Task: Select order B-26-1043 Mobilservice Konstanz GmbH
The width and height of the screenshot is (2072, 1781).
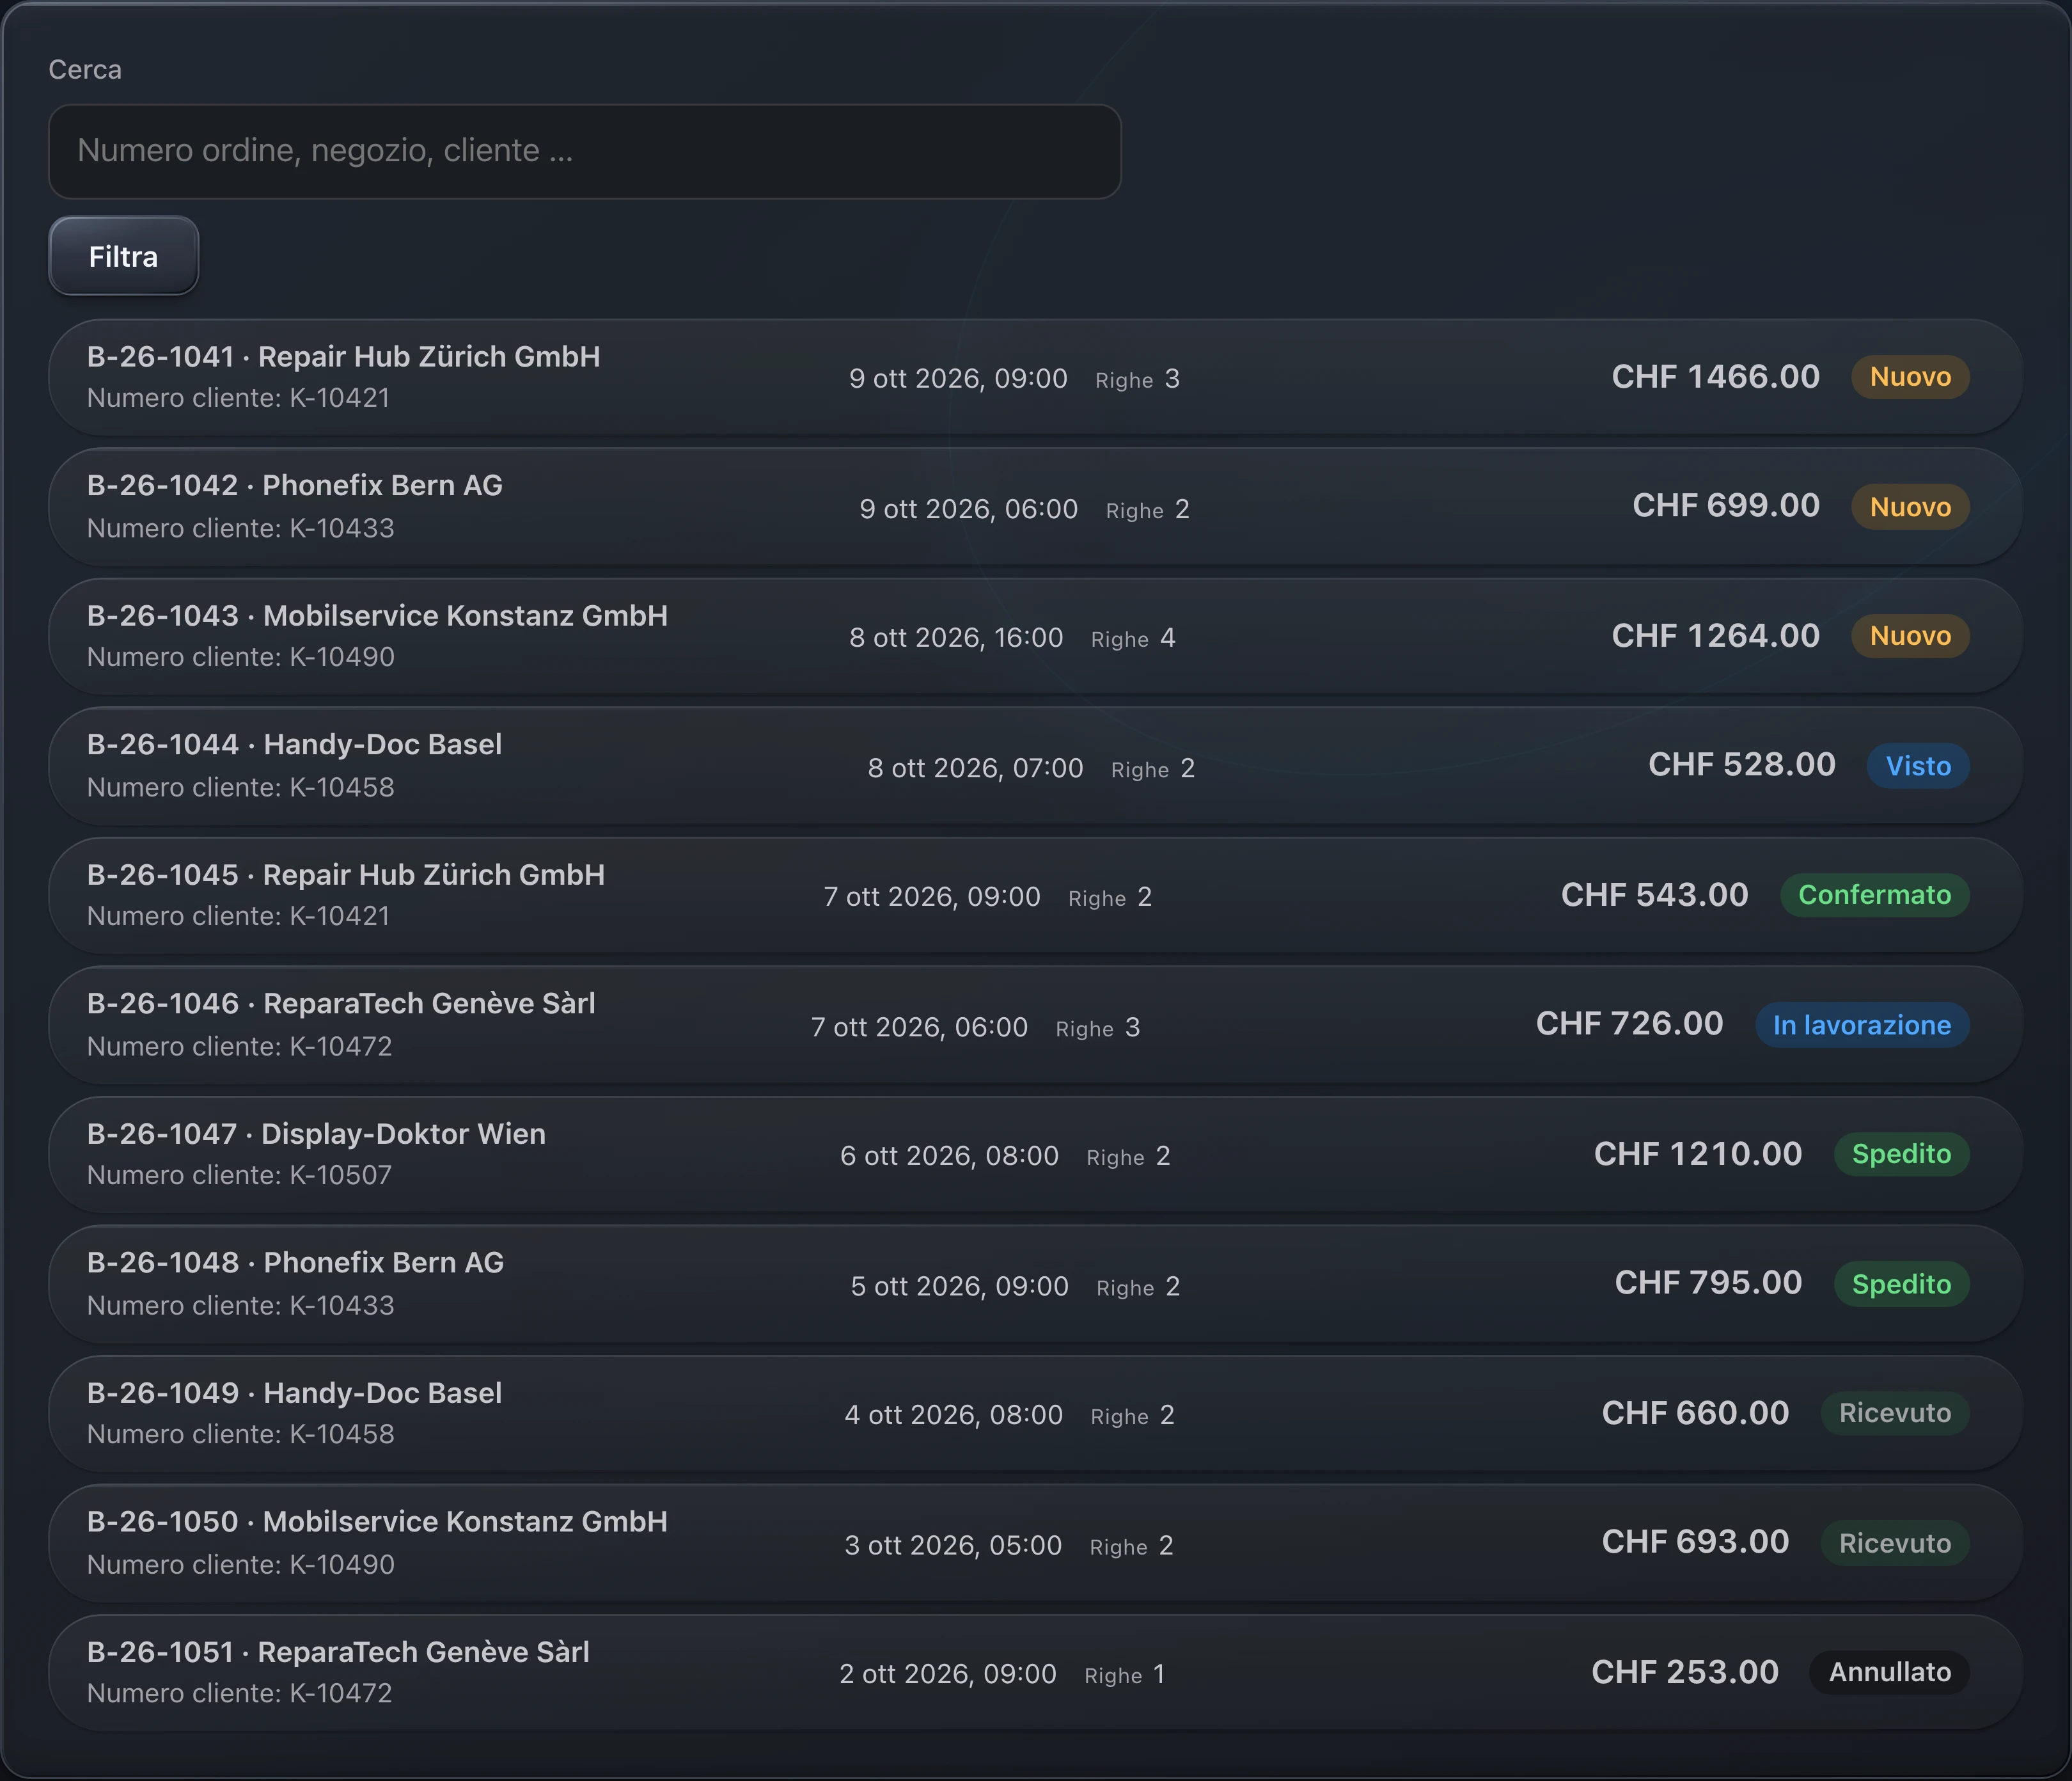Action: (x=1035, y=637)
